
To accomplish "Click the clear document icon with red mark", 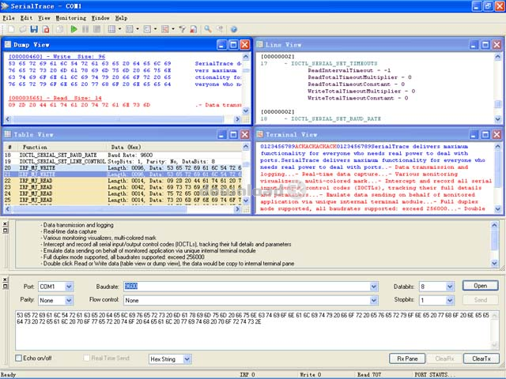I will pos(193,29).
